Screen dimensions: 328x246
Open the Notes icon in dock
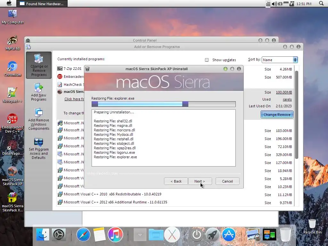pos(99,234)
